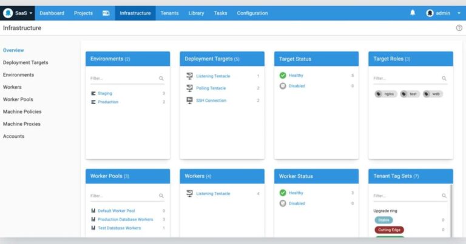Click the Test Database Workers icon
This screenshot has height=244, width=466.
[93, 228]
